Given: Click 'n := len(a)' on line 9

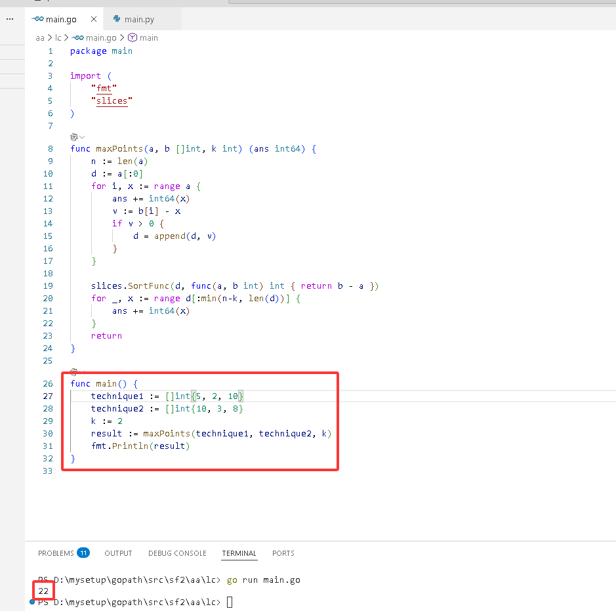Looking at the screenshot, I should coord(119,161).
